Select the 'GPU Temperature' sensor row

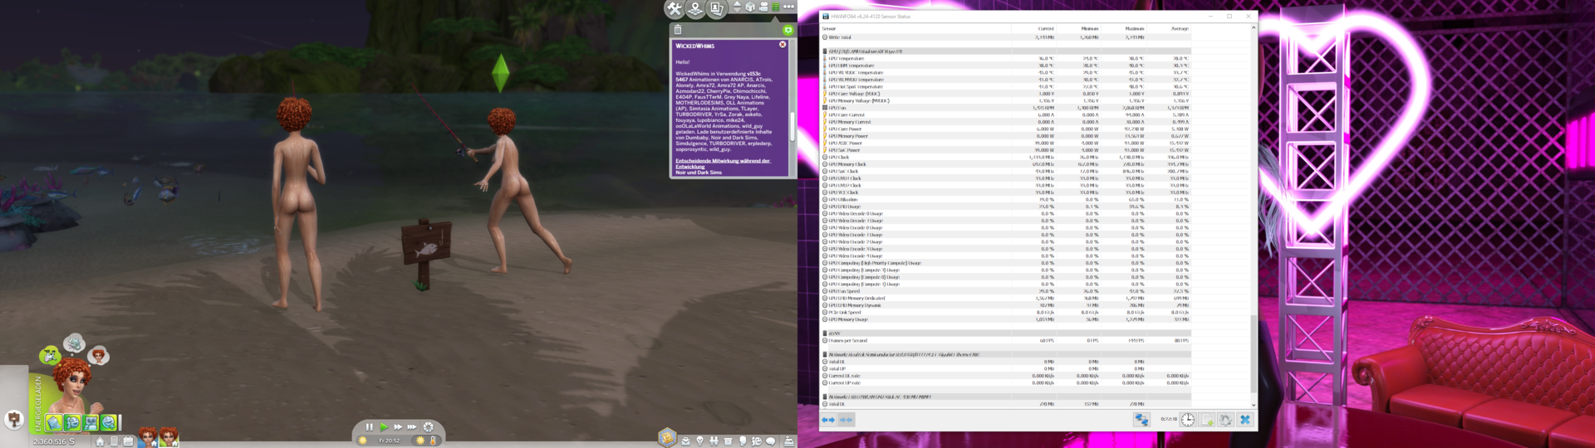(x=1006, y=59)
